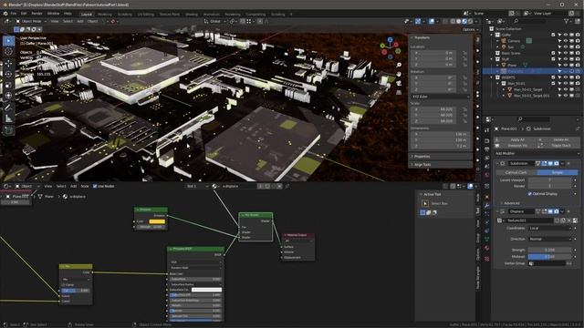Screen dimensions: 584x328
Task: Select the Rotate tool in viewport toolbar
Action: (8, 74)
